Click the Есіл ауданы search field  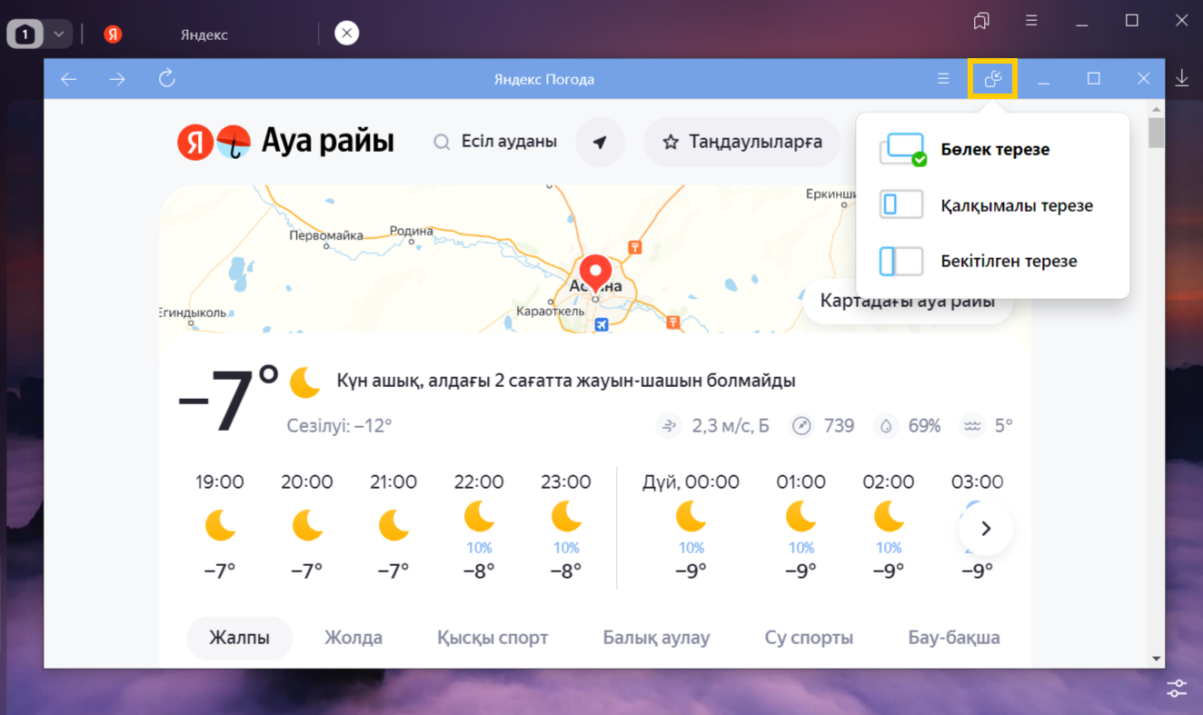(x=508, y=142)
